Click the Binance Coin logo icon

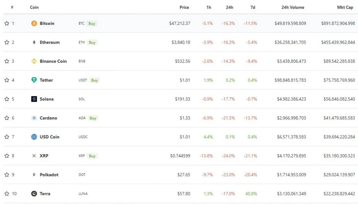[34, 61]
